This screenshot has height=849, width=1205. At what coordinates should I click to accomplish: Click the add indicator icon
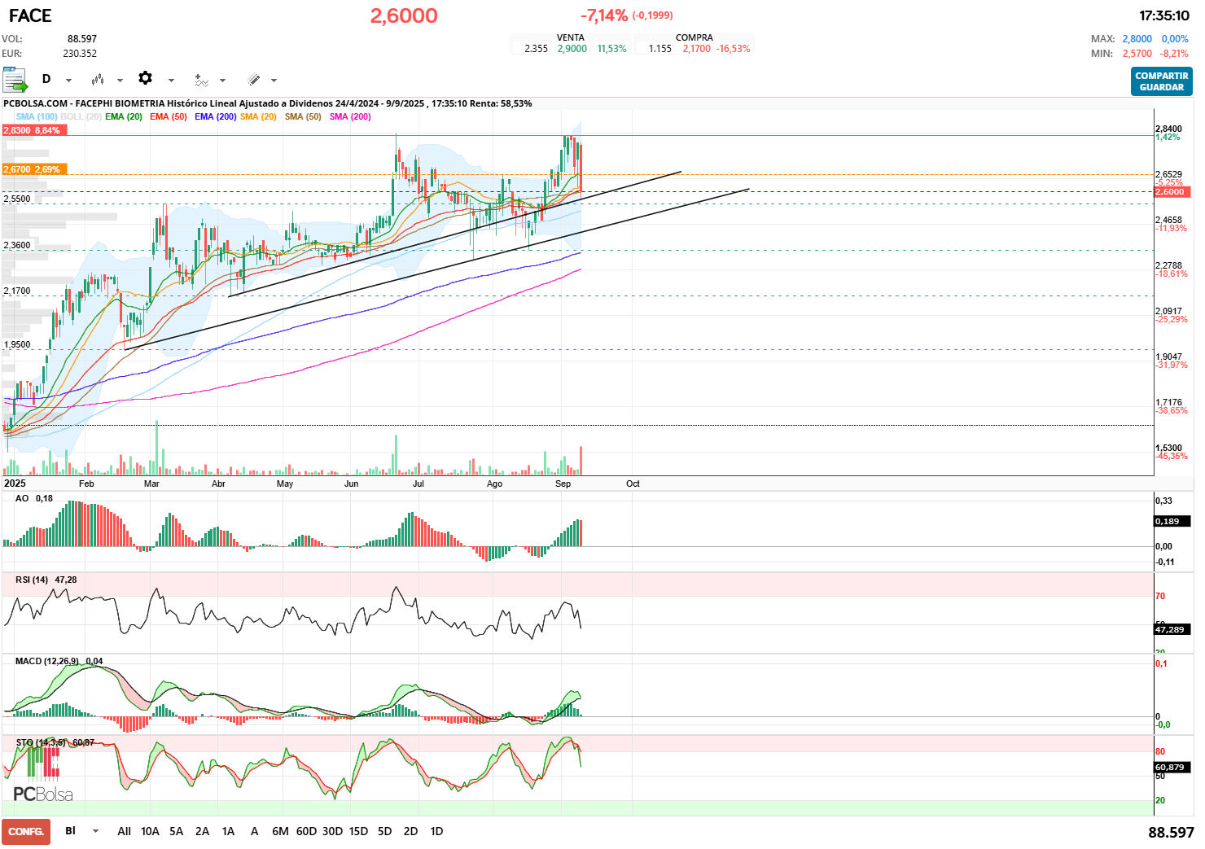point(201,80)
